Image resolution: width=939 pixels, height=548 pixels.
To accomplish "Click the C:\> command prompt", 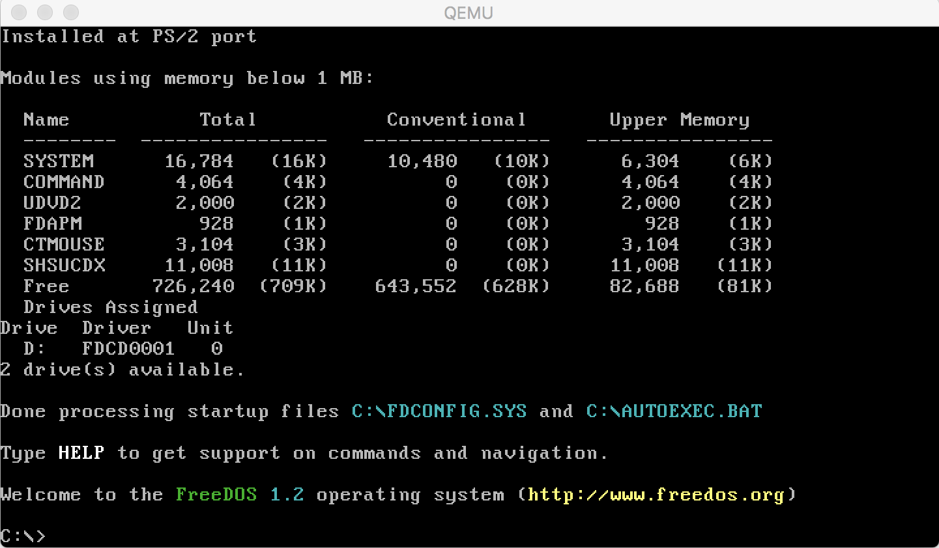I will (23, 536).
